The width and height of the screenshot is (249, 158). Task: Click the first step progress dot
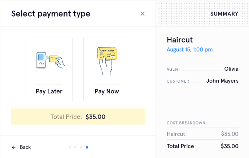pos(70,147)
